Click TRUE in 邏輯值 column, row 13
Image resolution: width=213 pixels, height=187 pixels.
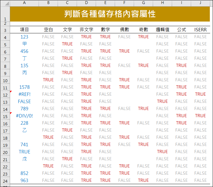point(162,101)
